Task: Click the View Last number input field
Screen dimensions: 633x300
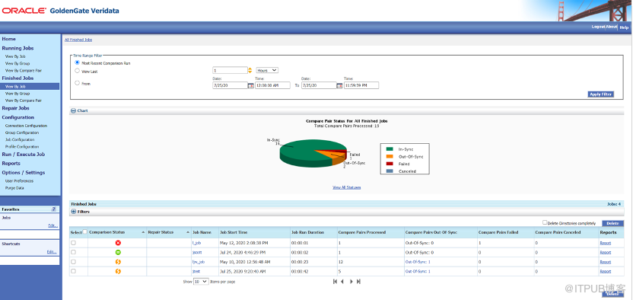Action: point(230,70)
